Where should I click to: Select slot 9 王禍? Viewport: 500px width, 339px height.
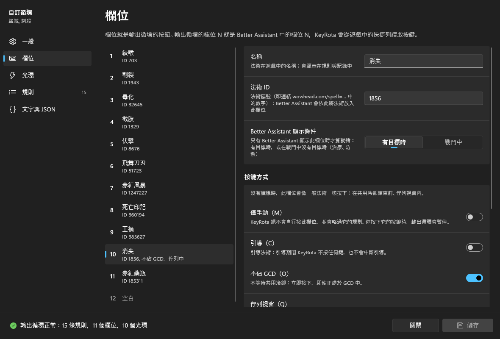(x=169, y=232)
